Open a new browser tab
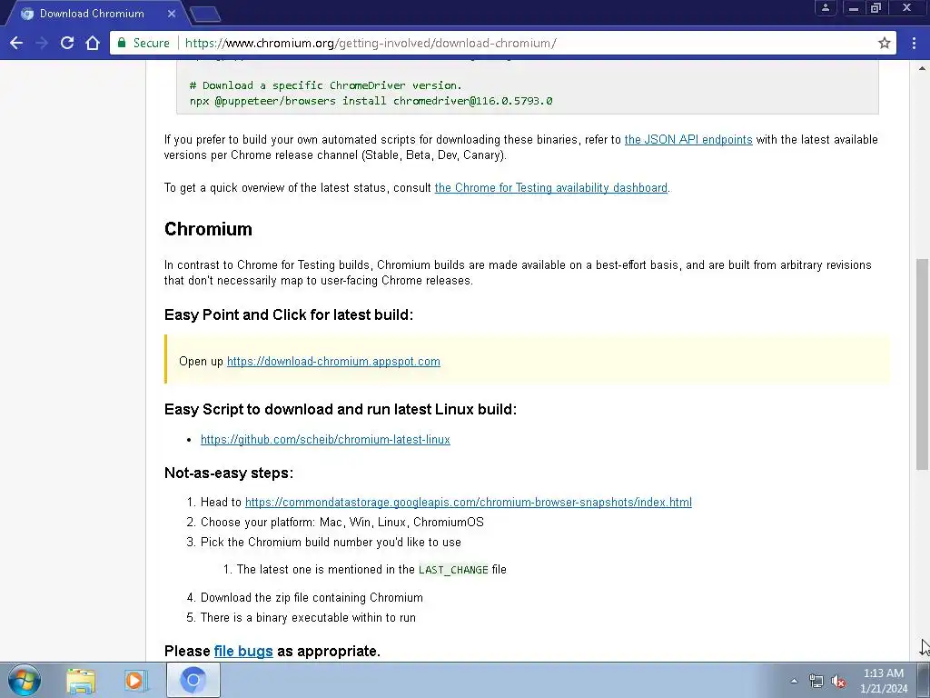The width and height of the screenshot is (930, 698). coord(205,14)
